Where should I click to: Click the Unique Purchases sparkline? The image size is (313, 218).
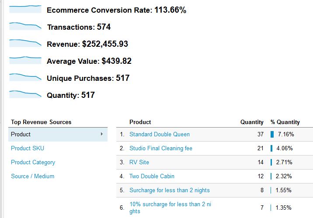pyautogui.click(x=25, y=77)
